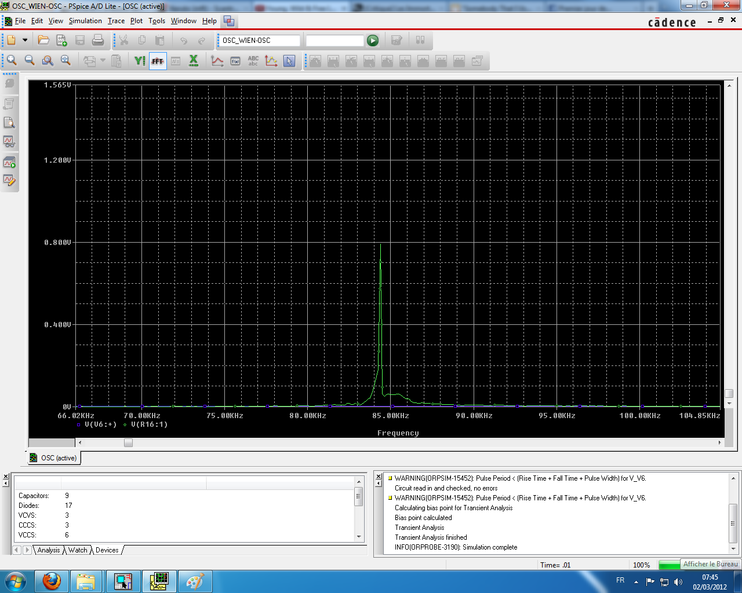The image size is (742, 593).
Task: Click the Zoom Fit icon
Action: (x=66, y=60)
